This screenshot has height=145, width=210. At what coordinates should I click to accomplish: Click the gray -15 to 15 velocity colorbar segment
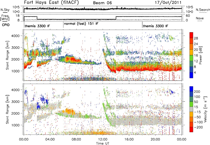coord(191,109)
